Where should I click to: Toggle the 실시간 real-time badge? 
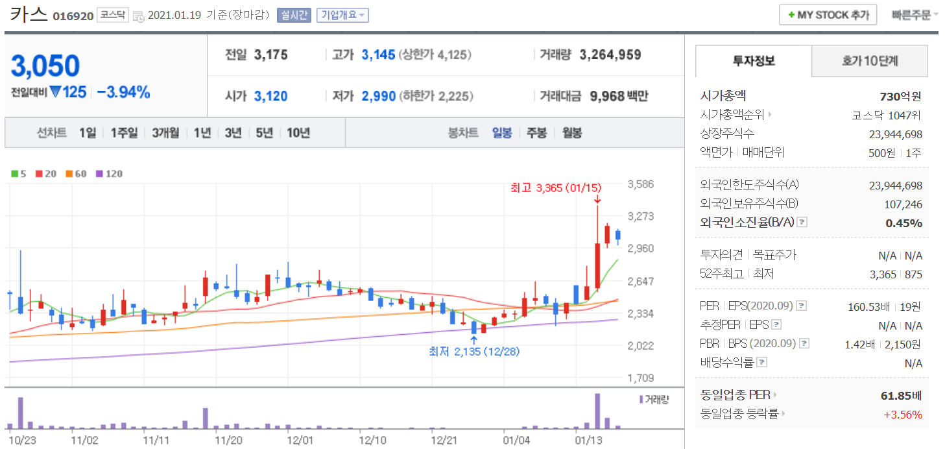[294, 15]
